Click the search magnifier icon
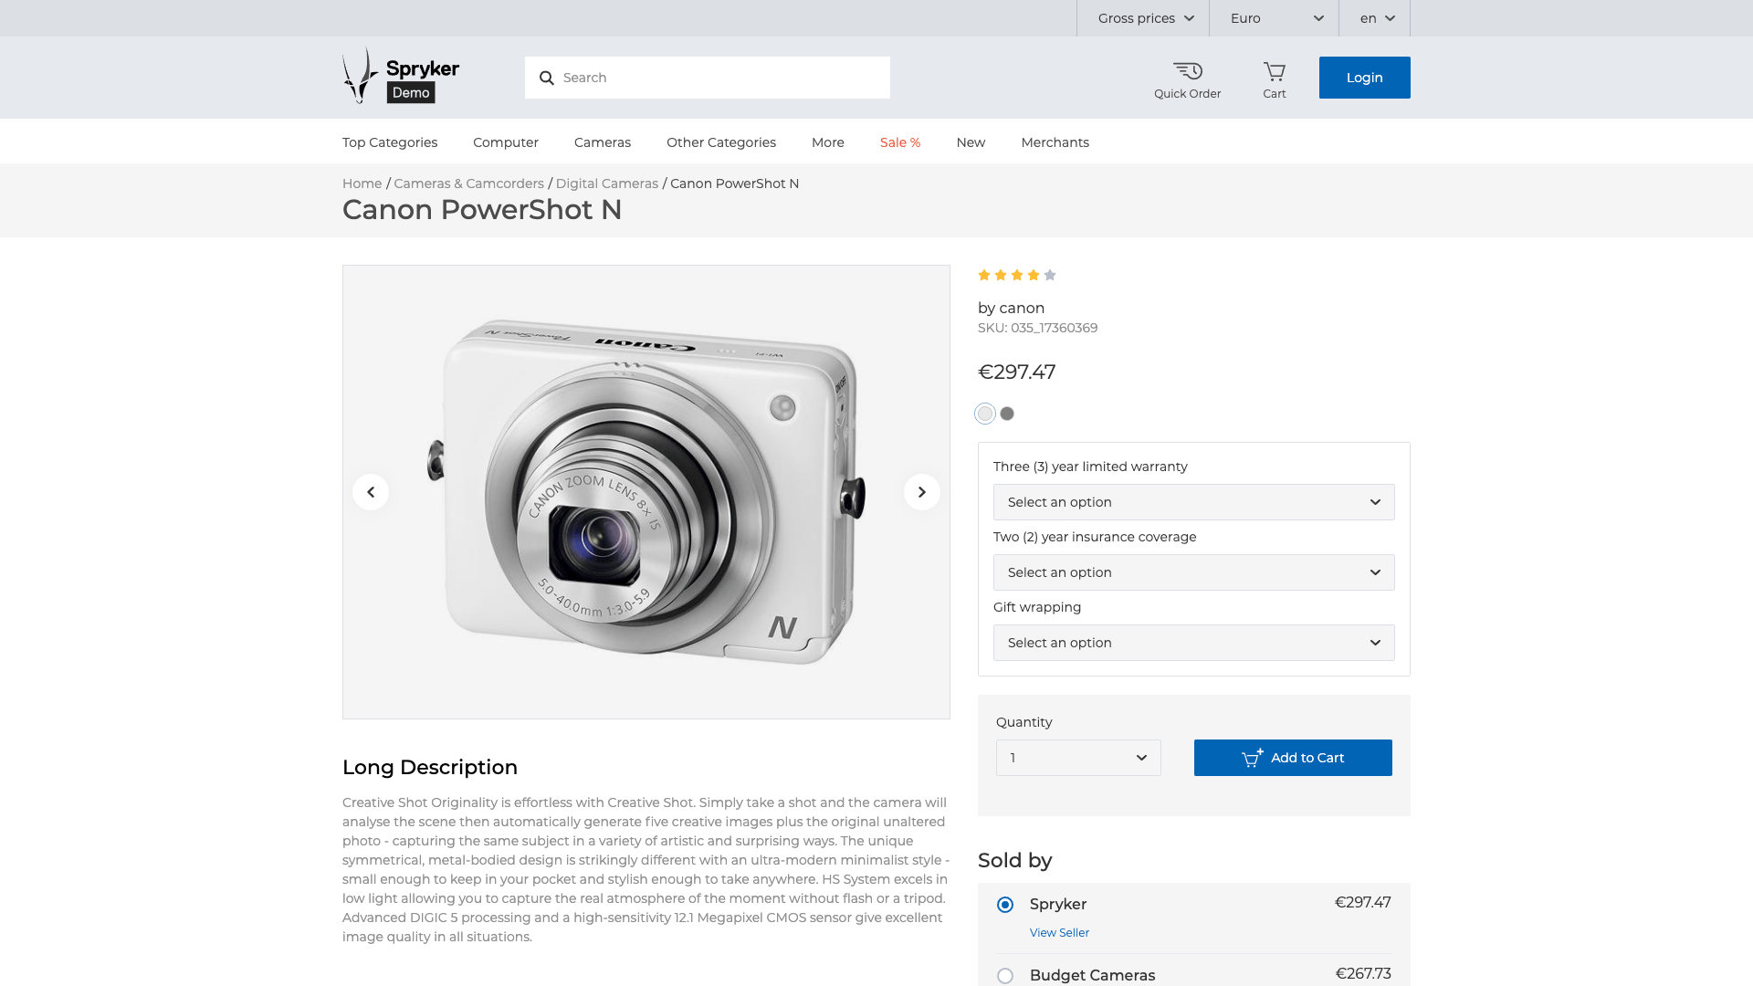The width and height of the screenshot is (1753, 986). pyautogui.click(x=547, y=78)
